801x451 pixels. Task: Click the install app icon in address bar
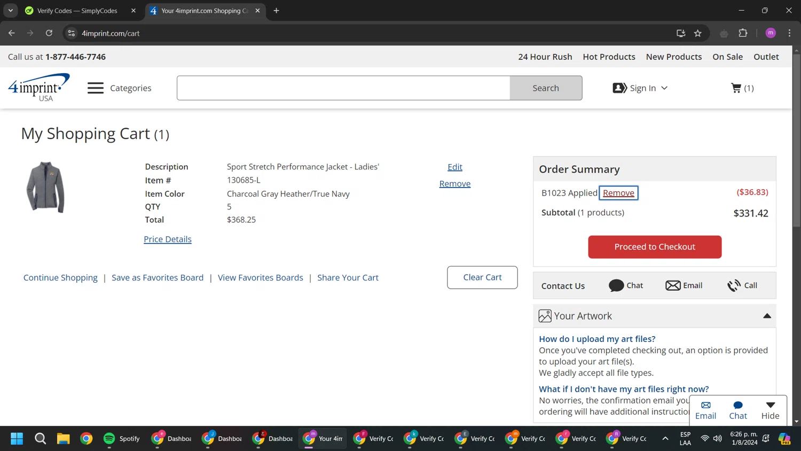coord(681,33)
